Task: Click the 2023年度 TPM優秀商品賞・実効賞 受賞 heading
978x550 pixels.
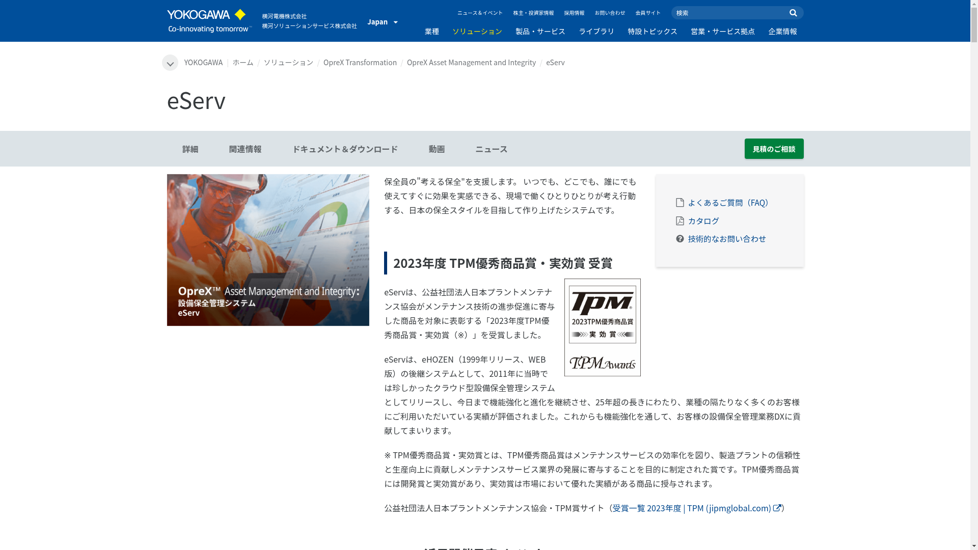Action: (x=503, y=263)
